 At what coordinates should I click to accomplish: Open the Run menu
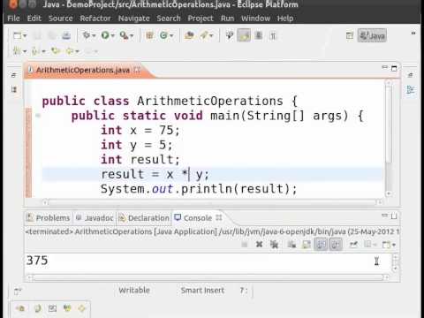227,19
